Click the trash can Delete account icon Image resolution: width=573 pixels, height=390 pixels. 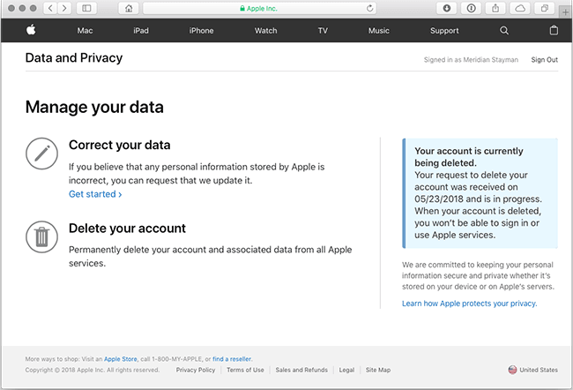[x=41, y=236]
